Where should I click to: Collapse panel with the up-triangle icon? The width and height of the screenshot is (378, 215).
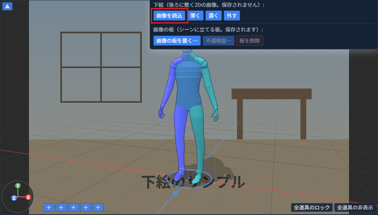[x=7, y=6]
